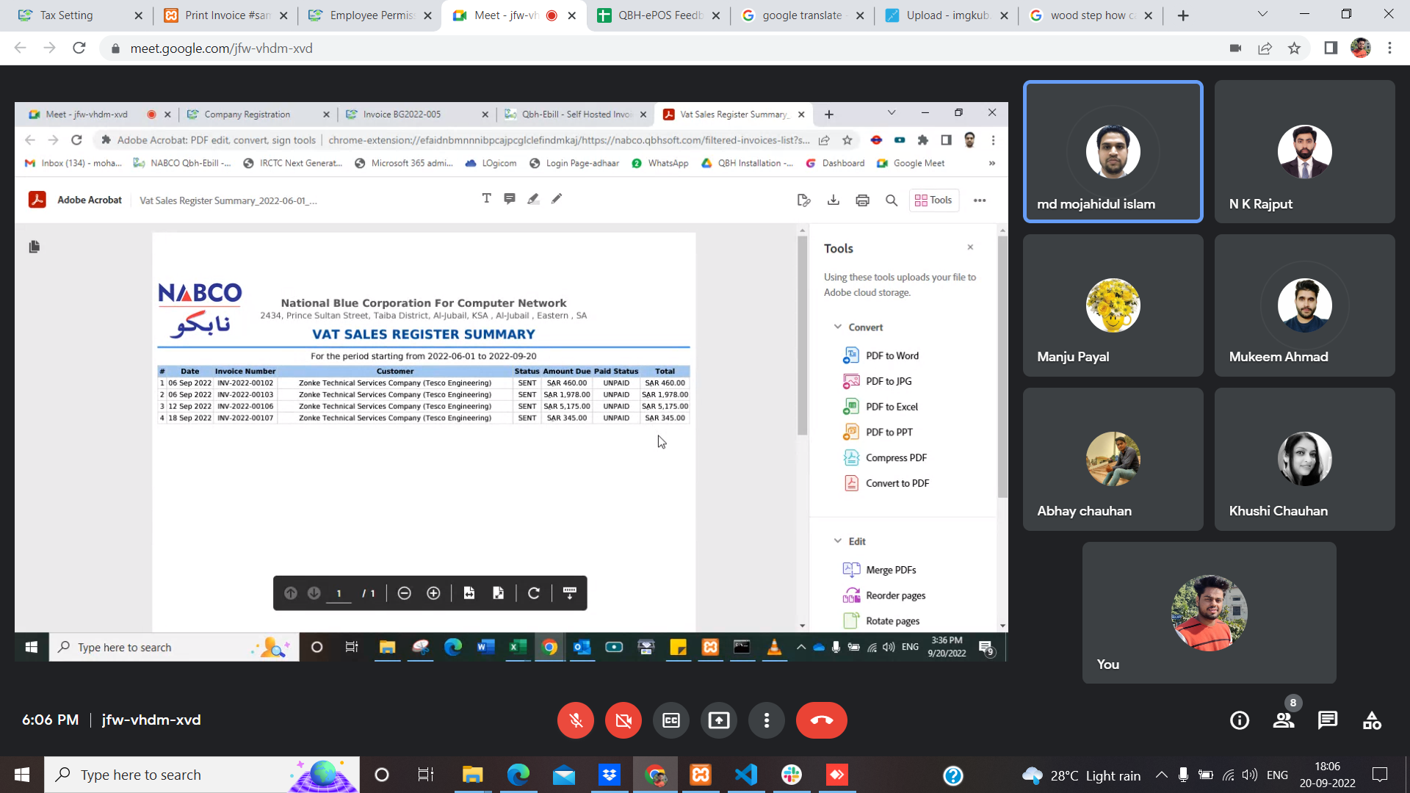Switch to the google translate tab
1410x793 pixels.
802,15
